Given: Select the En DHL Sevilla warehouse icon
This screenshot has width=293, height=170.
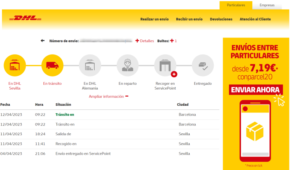Looking at the screenshot, I should 15,65.
